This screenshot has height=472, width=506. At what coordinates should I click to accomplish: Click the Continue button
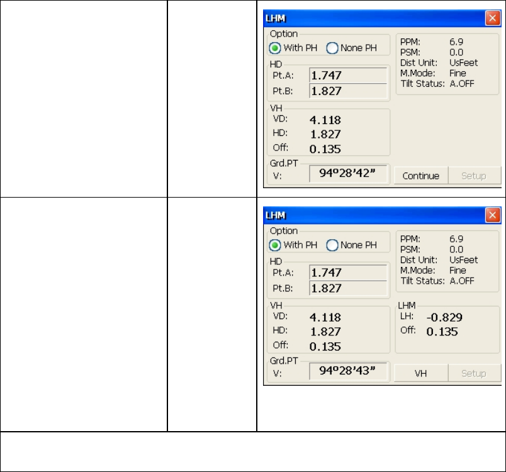coord(421,176)
